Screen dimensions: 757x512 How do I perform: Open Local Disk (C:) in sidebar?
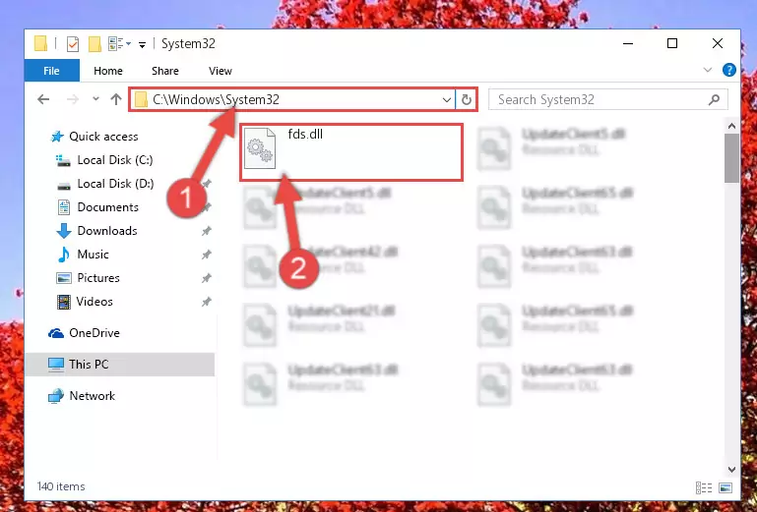[x=104, y=160]
